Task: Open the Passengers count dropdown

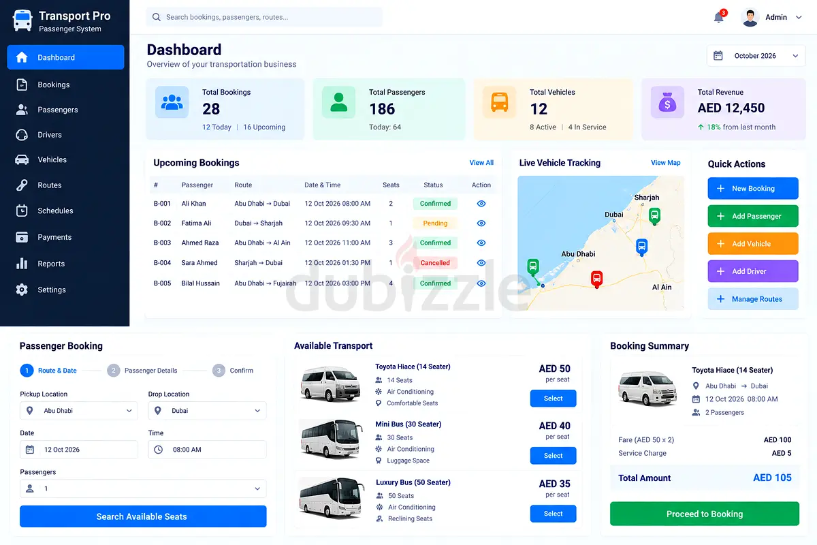Action: point(143,488)
